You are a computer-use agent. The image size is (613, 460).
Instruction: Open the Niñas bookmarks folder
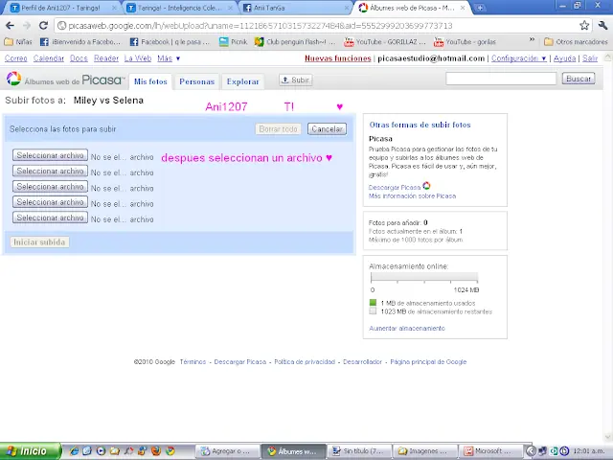tap(19, 42)
